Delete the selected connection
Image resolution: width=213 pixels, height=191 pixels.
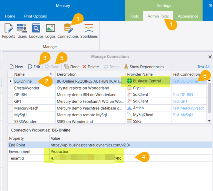pyautogui.click(x=91, y=67)
